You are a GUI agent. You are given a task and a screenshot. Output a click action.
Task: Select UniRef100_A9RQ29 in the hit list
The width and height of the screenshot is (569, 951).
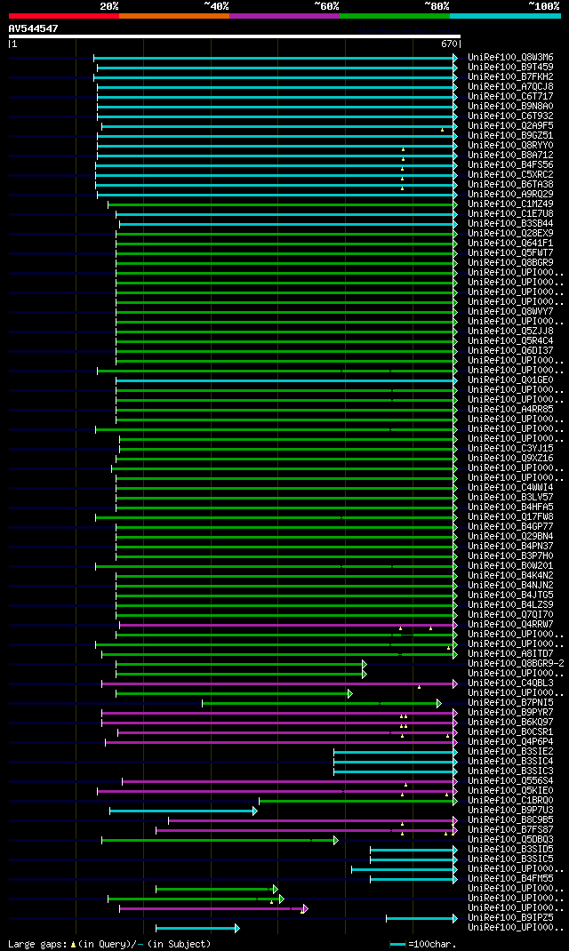(510, 194)
